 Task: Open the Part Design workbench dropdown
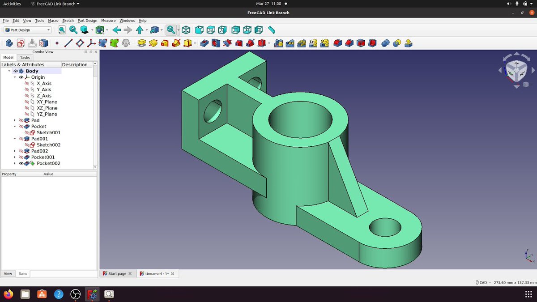(28, 30)
